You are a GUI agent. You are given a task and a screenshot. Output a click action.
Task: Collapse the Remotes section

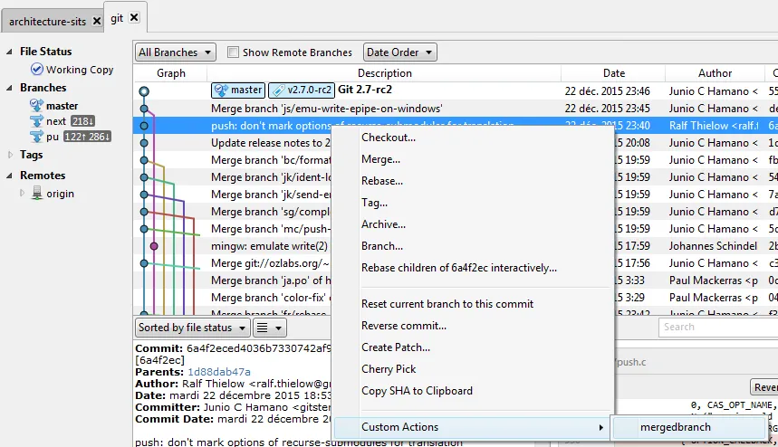point(9,176)
